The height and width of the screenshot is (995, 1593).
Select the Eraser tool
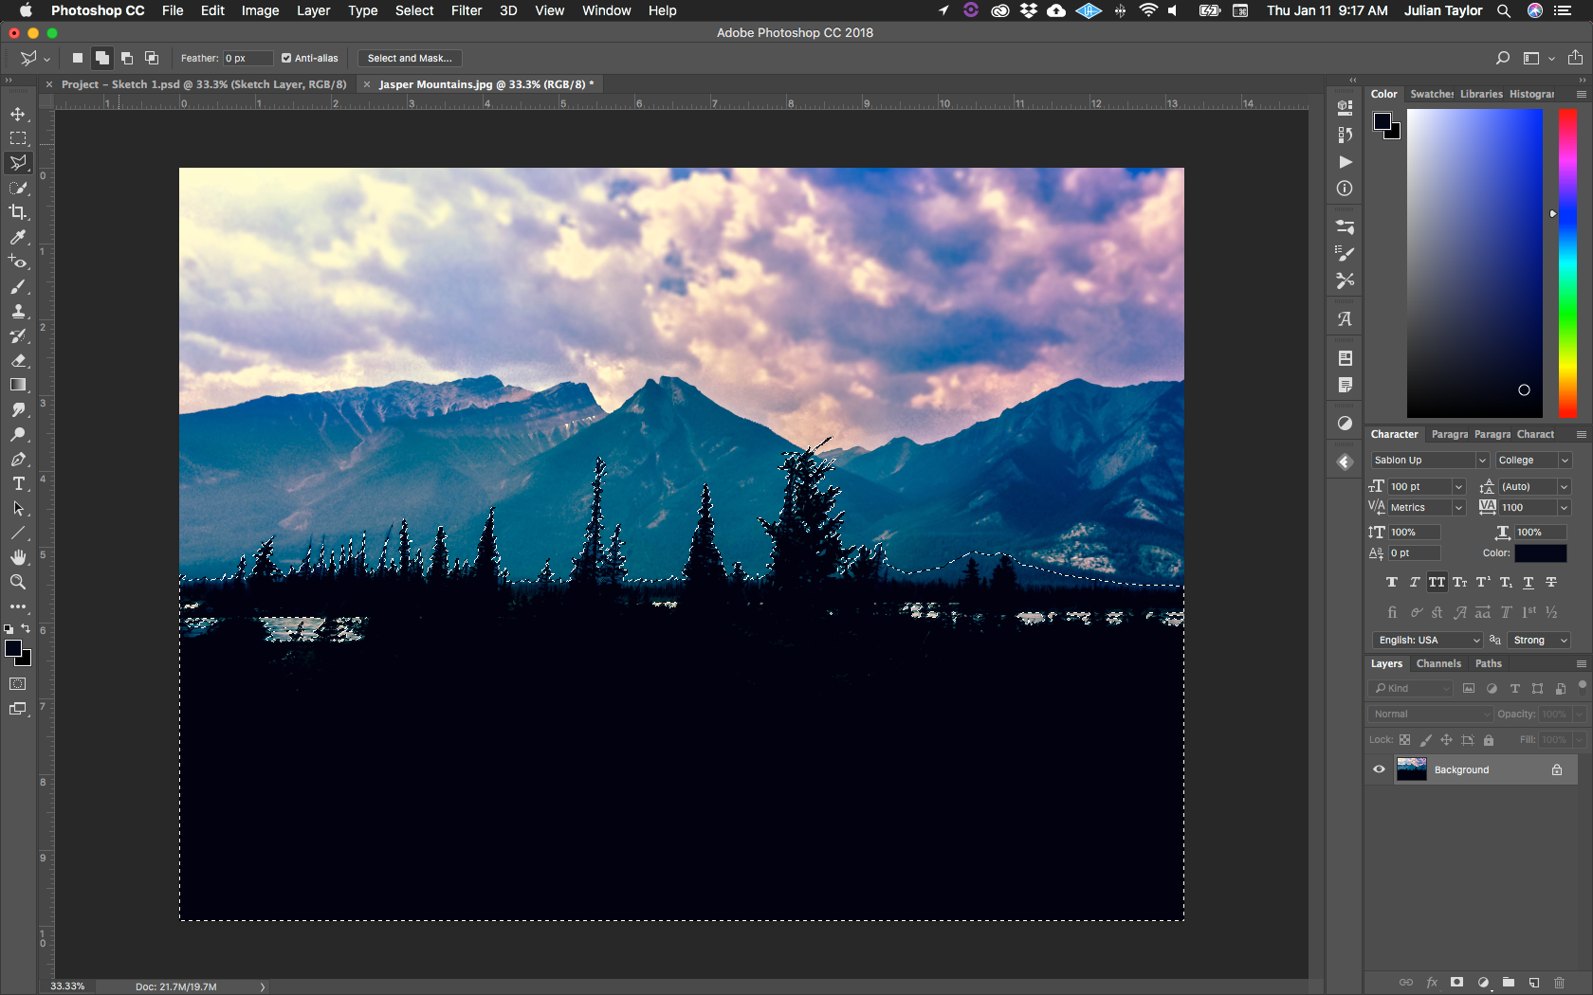coord(18,360)
